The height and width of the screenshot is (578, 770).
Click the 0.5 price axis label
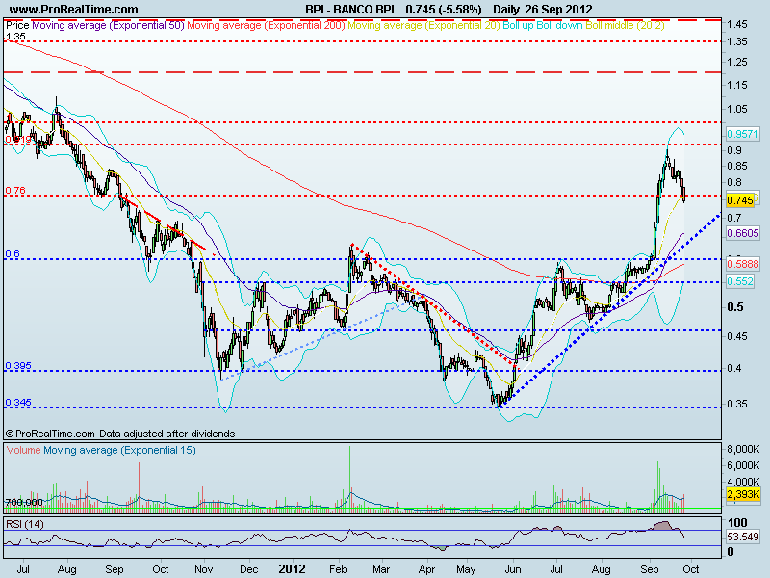(735, 307)
